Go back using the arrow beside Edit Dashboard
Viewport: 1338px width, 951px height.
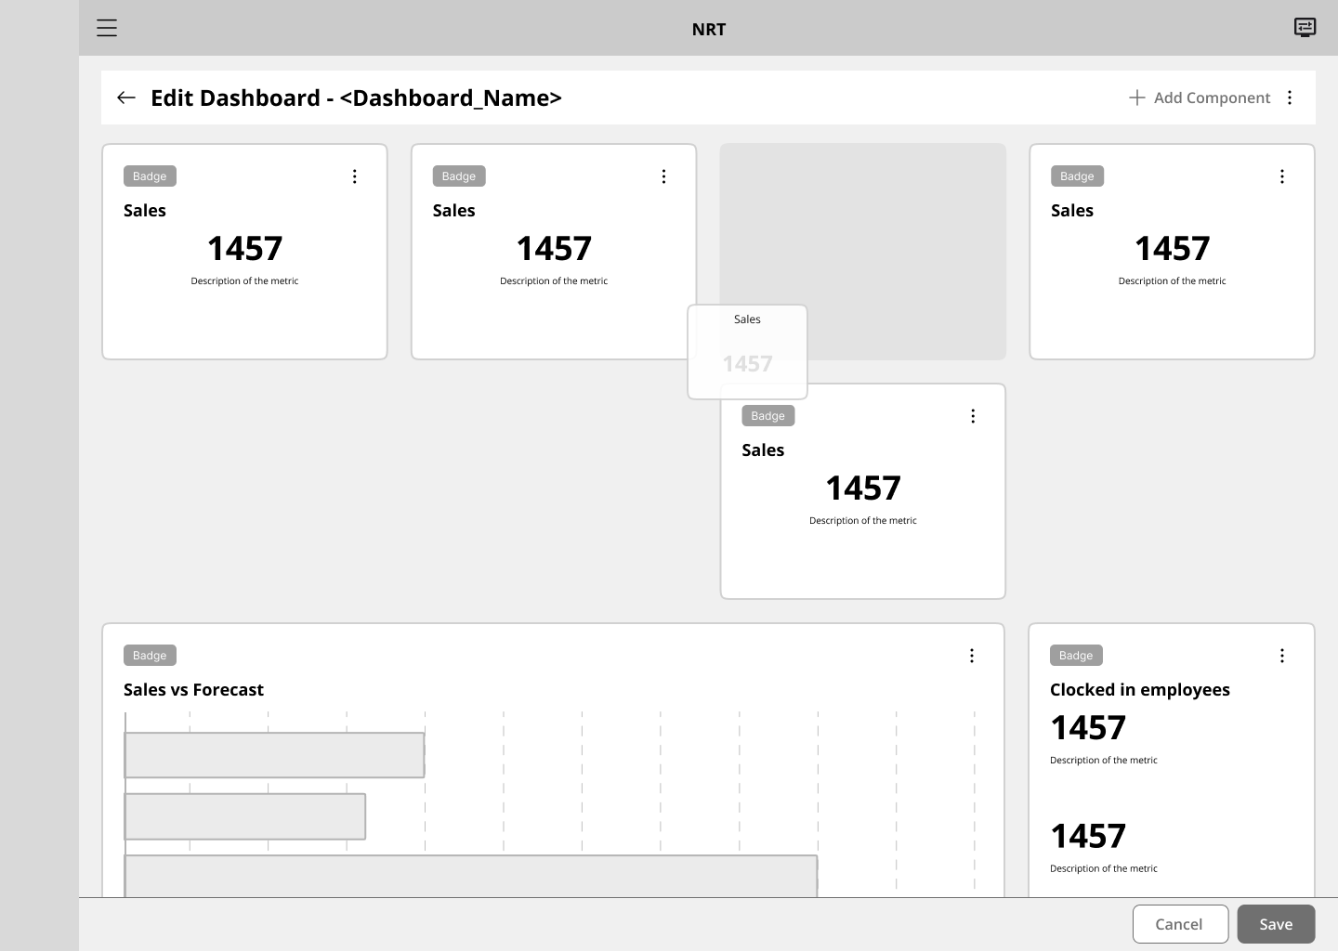(x=126, y=98)
